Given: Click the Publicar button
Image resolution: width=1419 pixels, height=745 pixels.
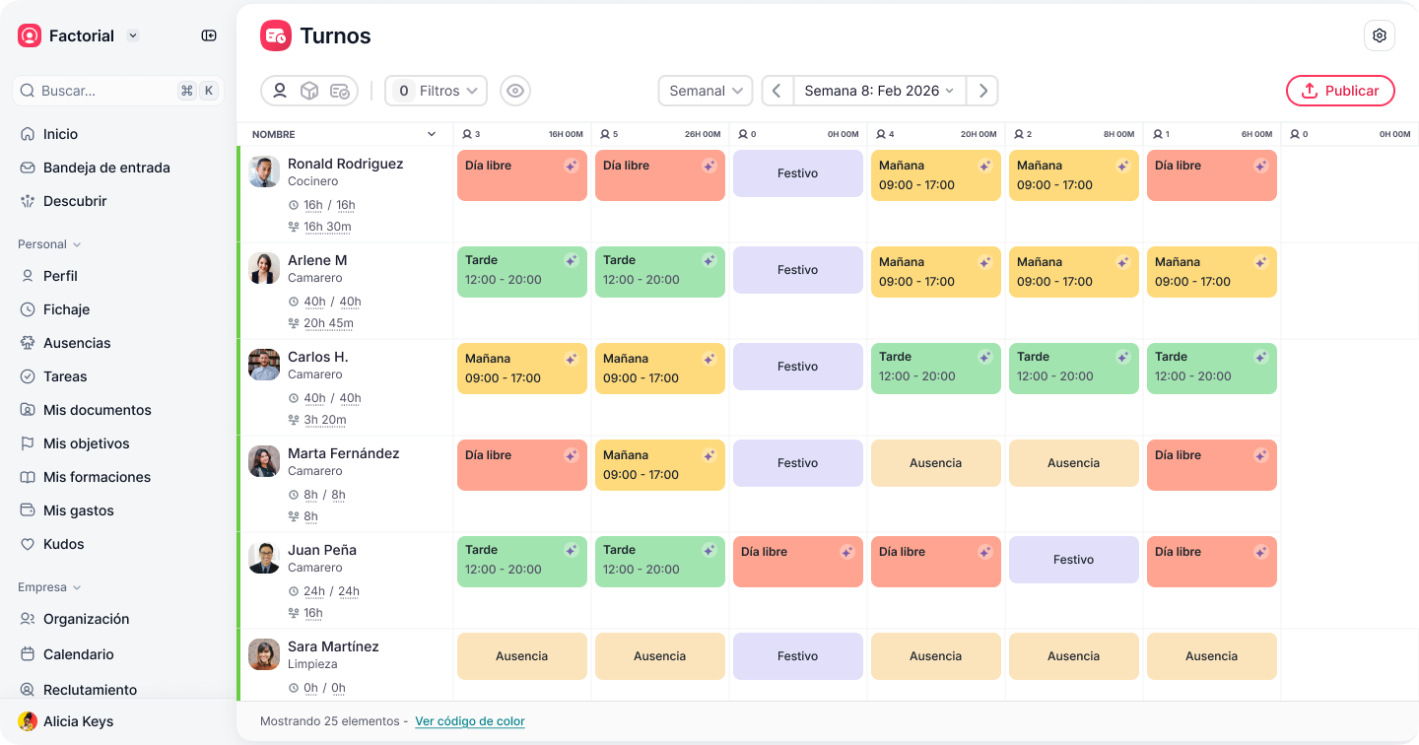Looking at the screenshot, I should click(x=1340, y=91).
